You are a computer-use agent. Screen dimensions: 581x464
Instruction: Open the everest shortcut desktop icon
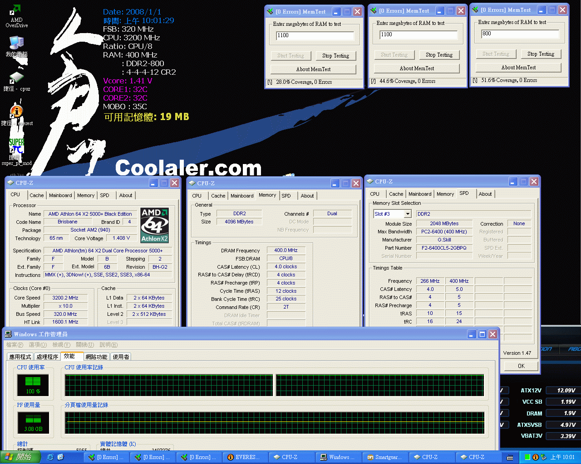click(x=16, y=116)
